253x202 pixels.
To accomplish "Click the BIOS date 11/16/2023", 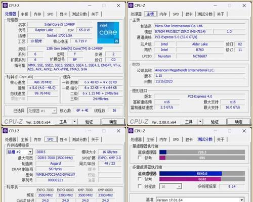I will pyautogui.click(x=200, y=81).
